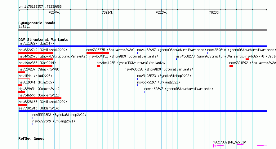Click the red bar under nsv6320749
This screenshot has height=149, width=276.
[36, 53]
